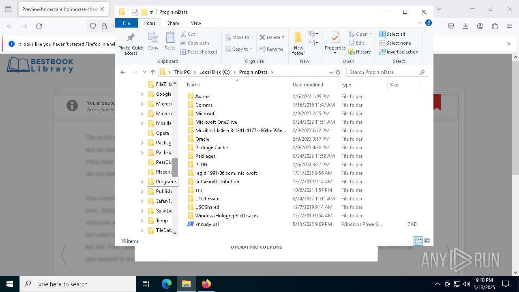The image size is (519, 292).
Task: Click the Search ProgramData field
Action: coord(387,72)
